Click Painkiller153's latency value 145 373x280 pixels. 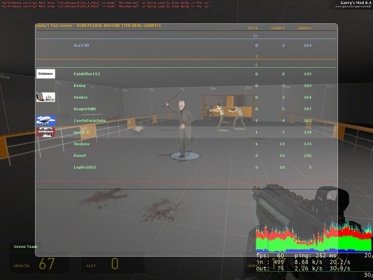pos(307,74)
